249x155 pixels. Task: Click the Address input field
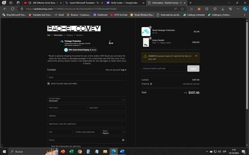tap(87, 116)
